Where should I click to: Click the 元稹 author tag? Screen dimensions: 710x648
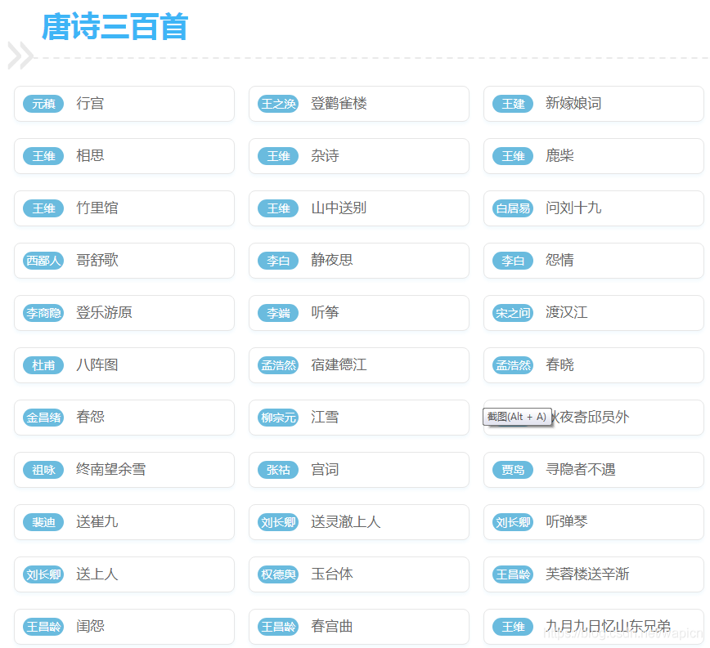click(43, 104)
